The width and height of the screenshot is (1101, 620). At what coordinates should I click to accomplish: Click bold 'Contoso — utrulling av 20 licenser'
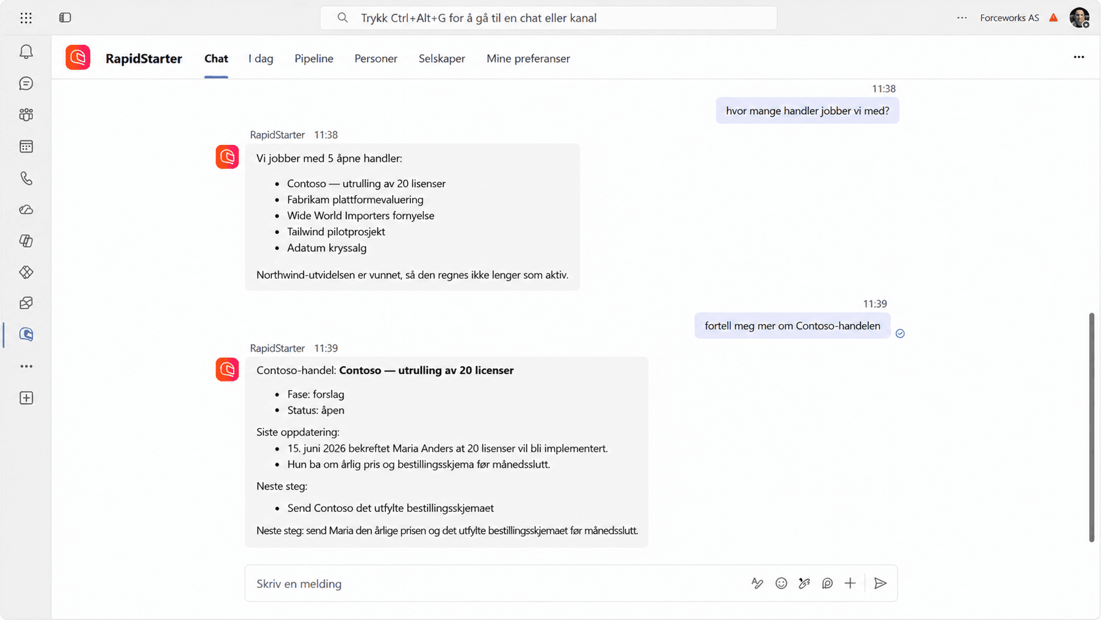[x=426, y=370]
